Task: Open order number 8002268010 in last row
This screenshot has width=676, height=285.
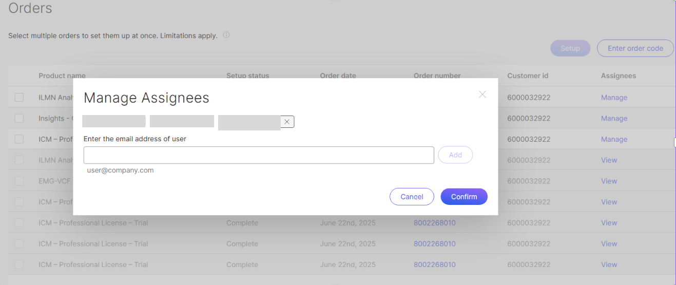Action: (434, 264)
